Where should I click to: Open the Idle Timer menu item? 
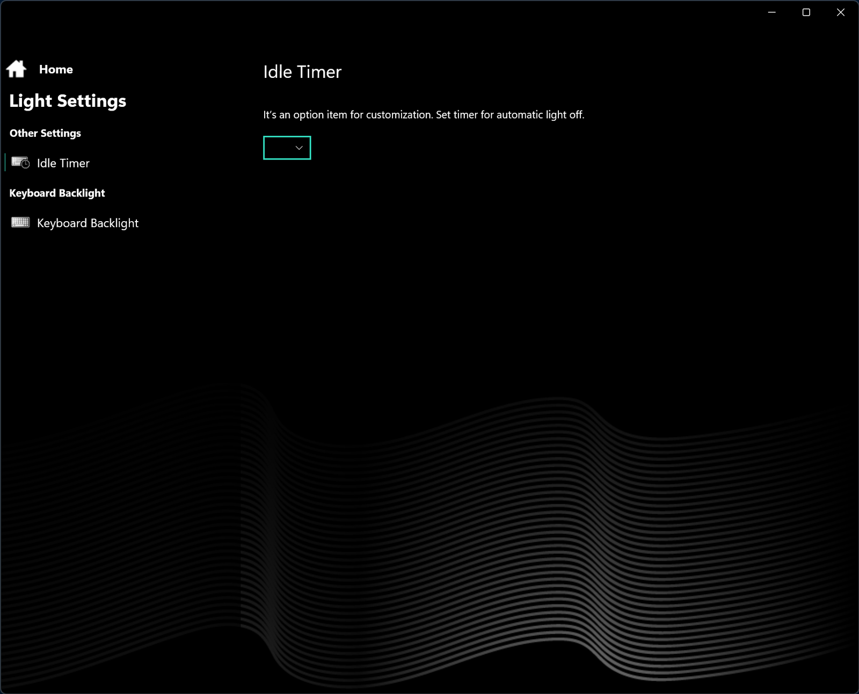[63, 163]
